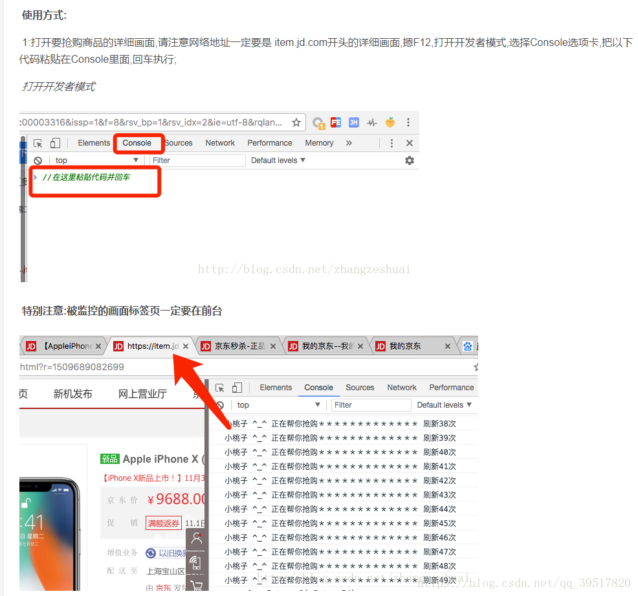
Task: Select the https://item.jd browser tab
Action: [151, 346]
